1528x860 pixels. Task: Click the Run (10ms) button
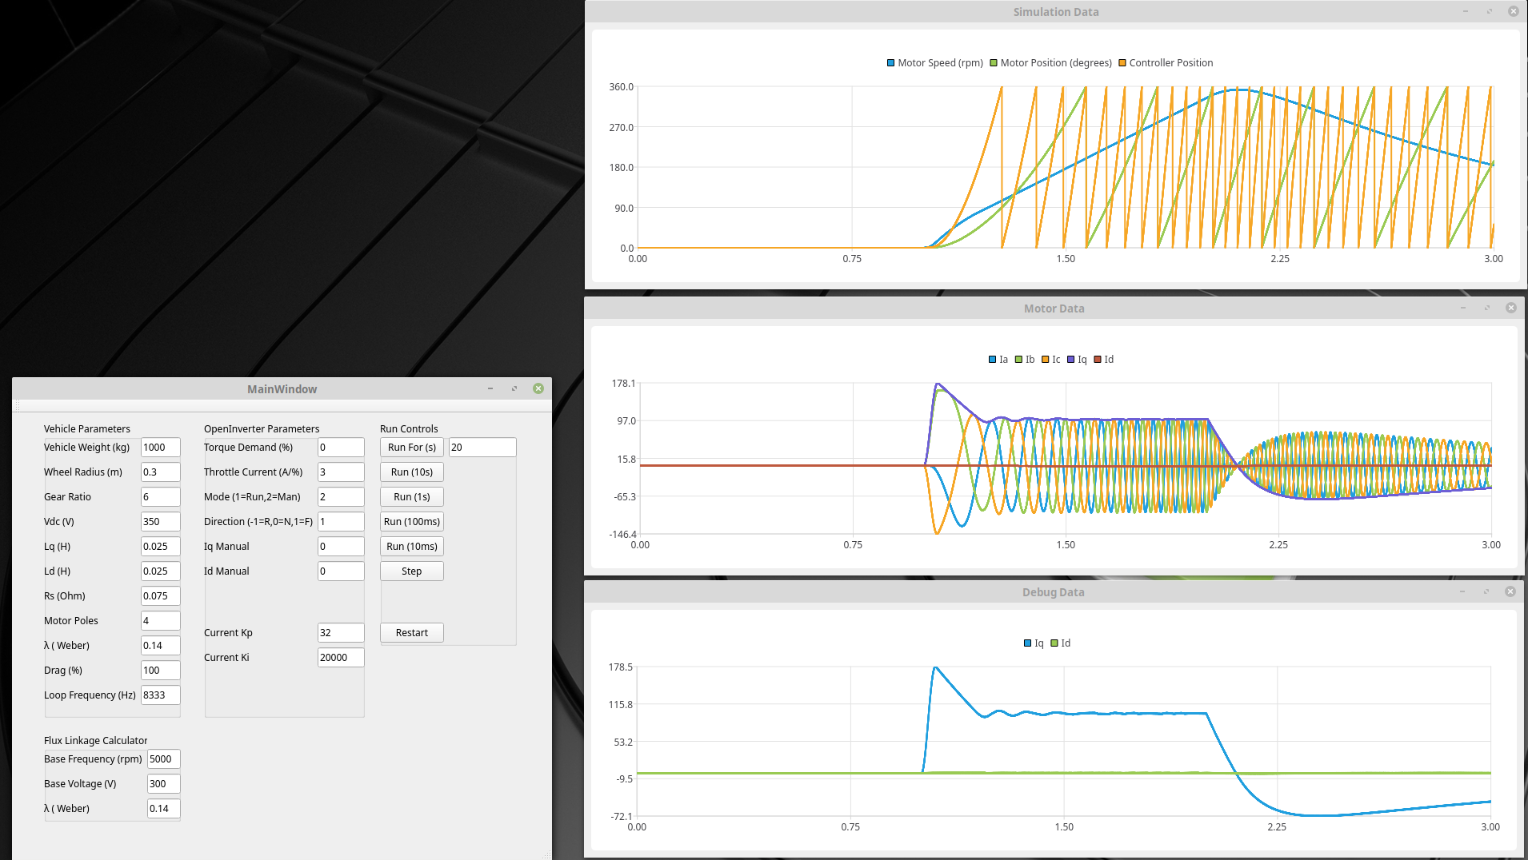[411, 547]
